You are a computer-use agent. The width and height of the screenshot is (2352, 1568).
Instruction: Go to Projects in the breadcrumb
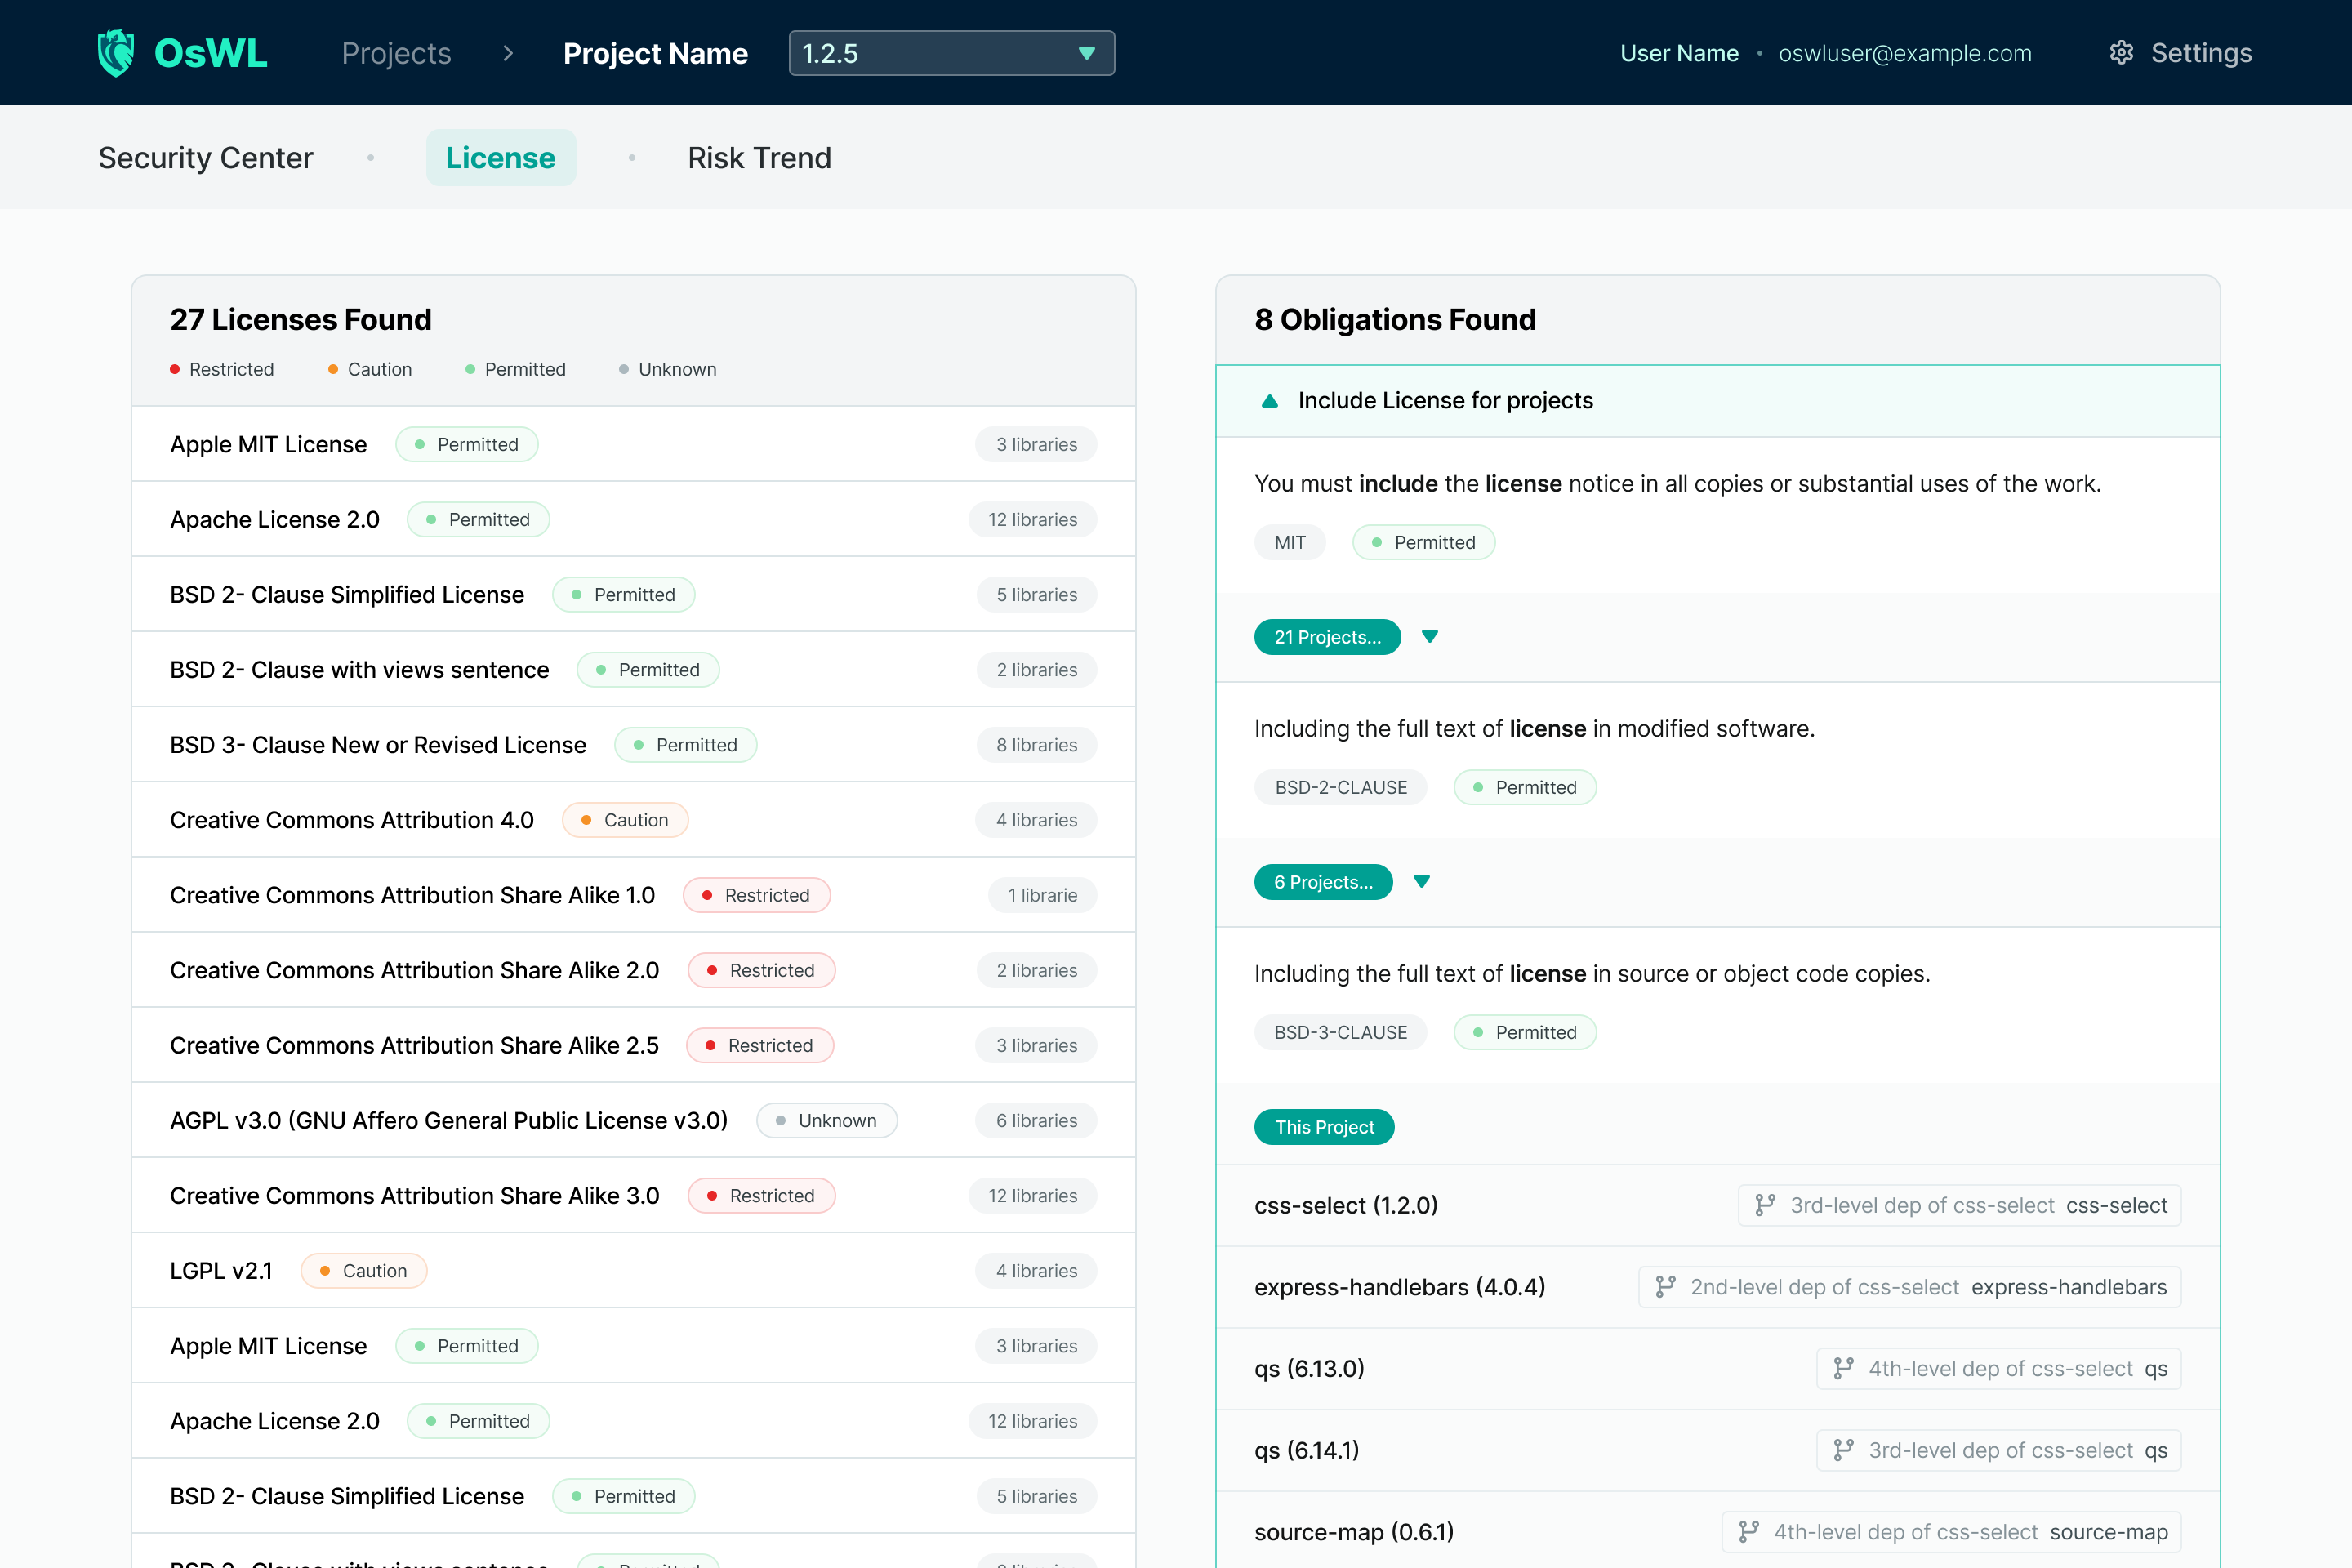click(396, 53)
